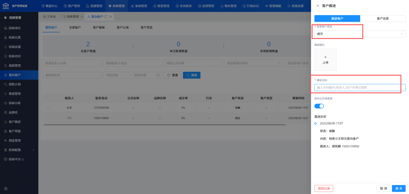
Task: Click the calendar icon in date range
Action: point(158,75)
